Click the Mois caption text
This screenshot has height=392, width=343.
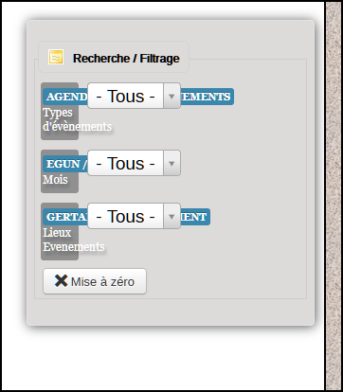click(x=55, y=180)
